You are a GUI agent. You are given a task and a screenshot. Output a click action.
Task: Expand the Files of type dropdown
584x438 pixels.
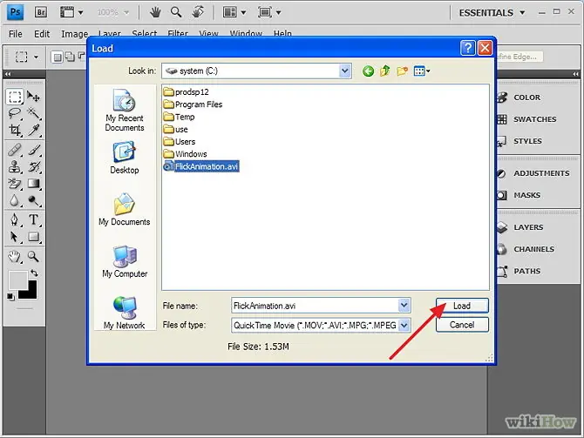(404, 326)
